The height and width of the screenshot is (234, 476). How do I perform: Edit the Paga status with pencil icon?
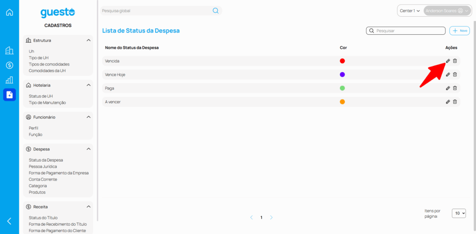coord(448,88)
